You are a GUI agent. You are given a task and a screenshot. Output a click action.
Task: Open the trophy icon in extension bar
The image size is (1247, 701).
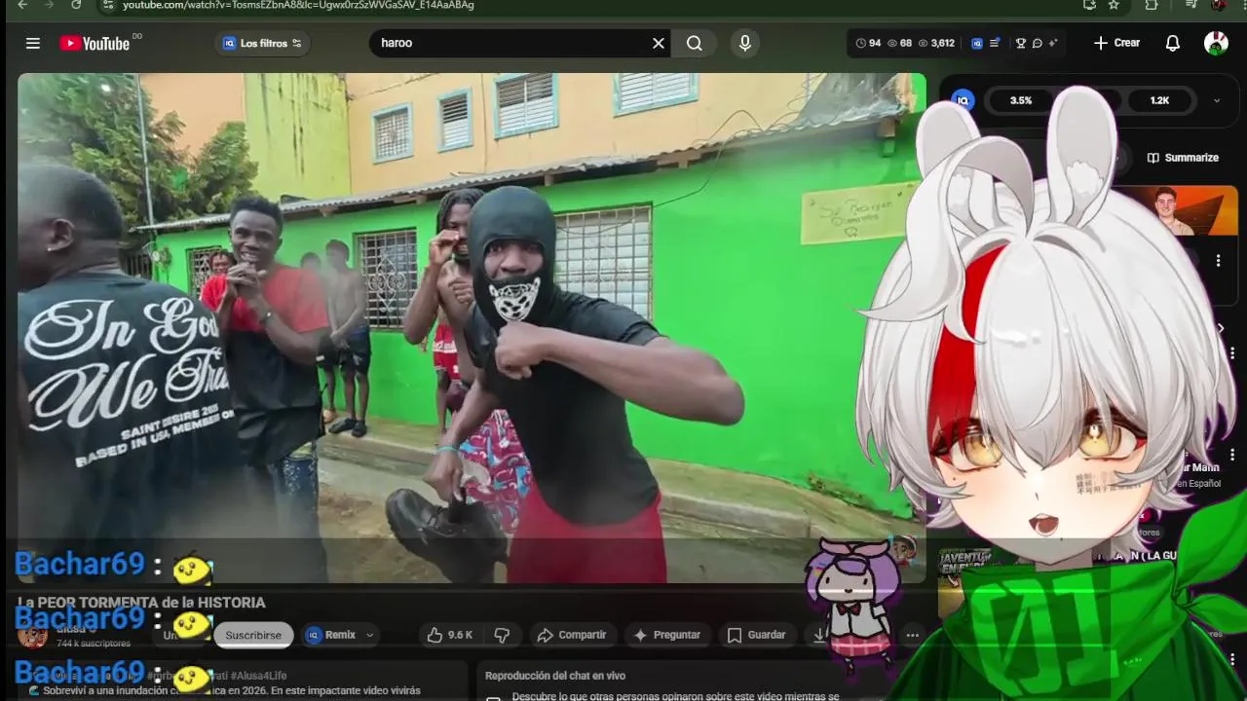coord(1021,43)
